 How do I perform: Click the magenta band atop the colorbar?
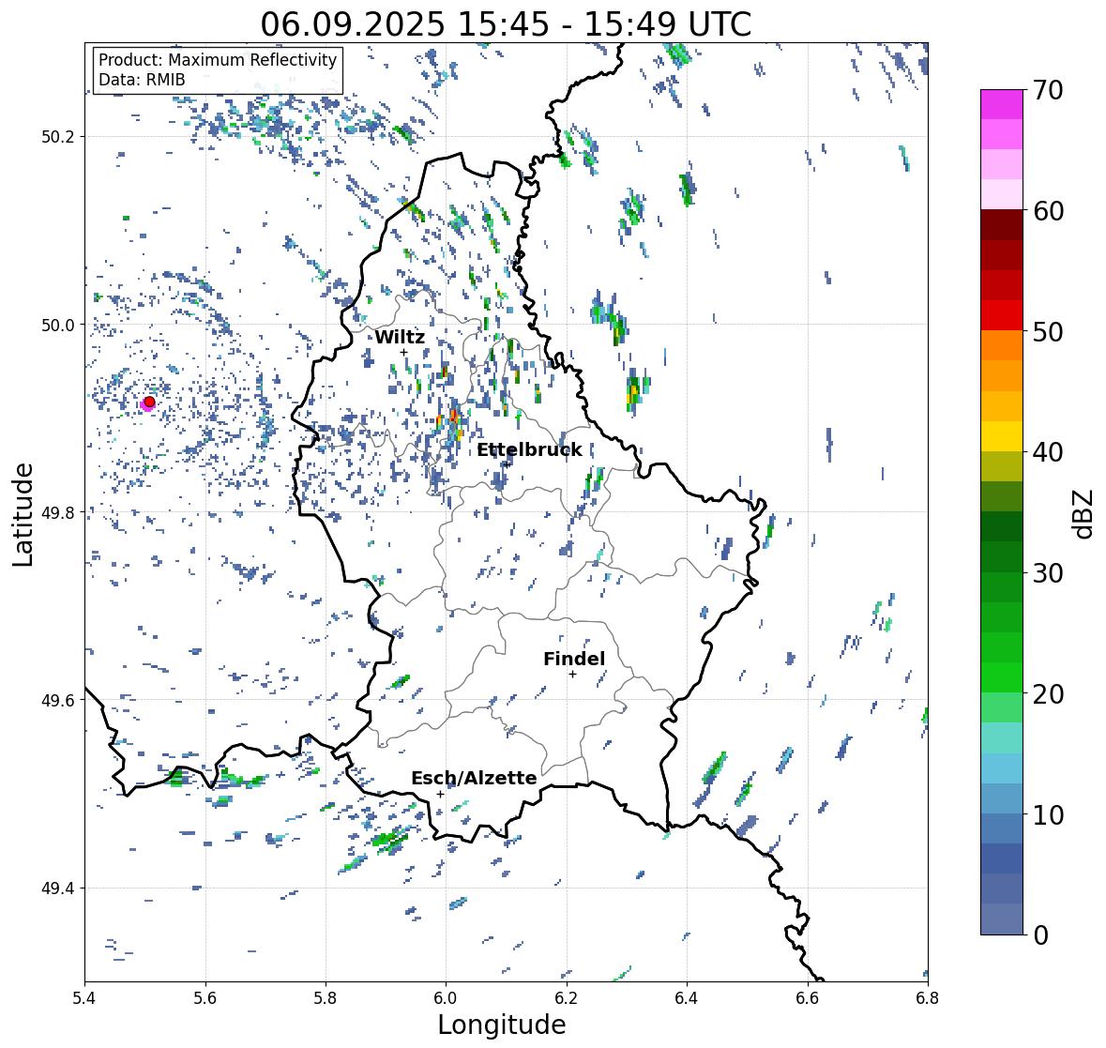coord(1002,104)
